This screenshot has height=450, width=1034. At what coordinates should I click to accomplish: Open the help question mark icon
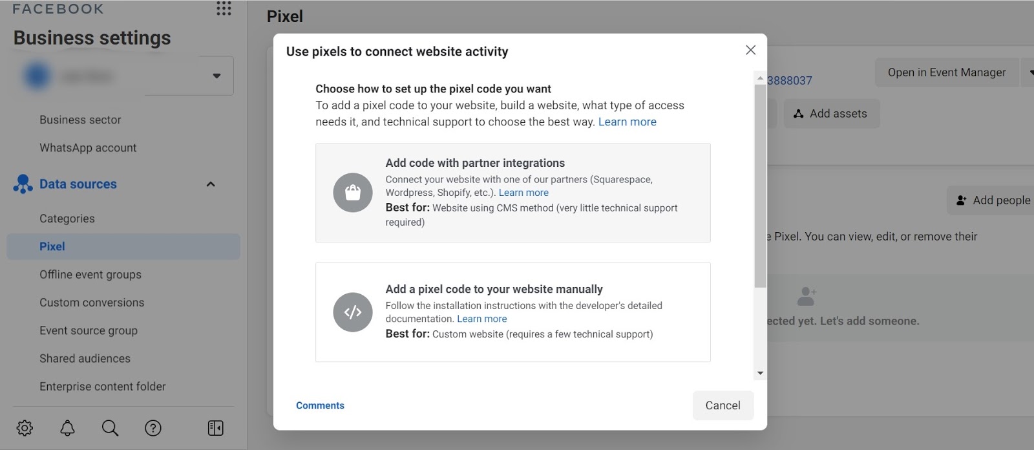point(153,428)
